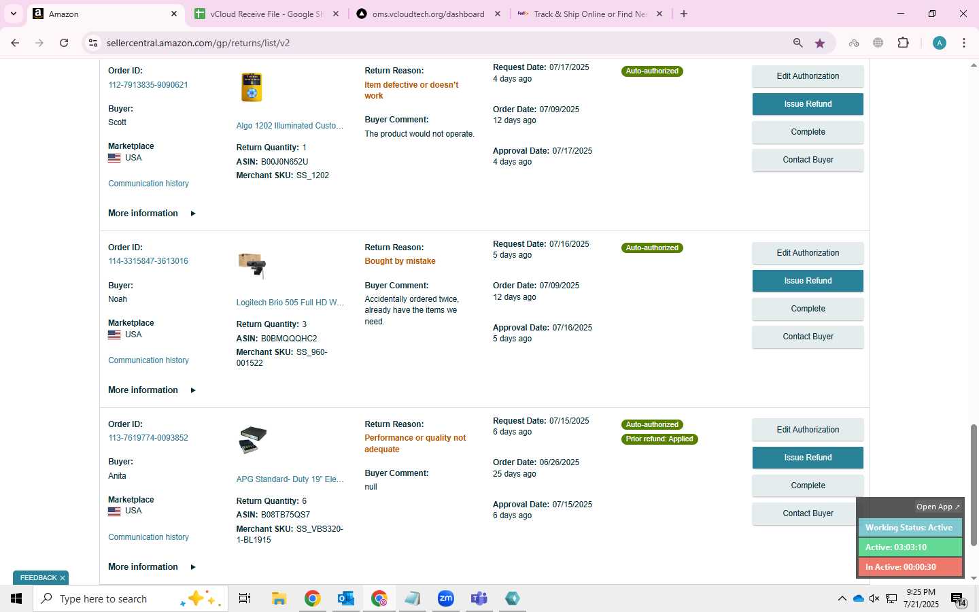This screenshot has height=612, width=979.
Task: View site information icon in address bar
Action: pos(93,43)
